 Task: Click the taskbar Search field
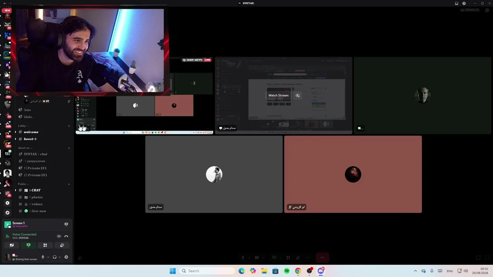(x=207, y=271)
